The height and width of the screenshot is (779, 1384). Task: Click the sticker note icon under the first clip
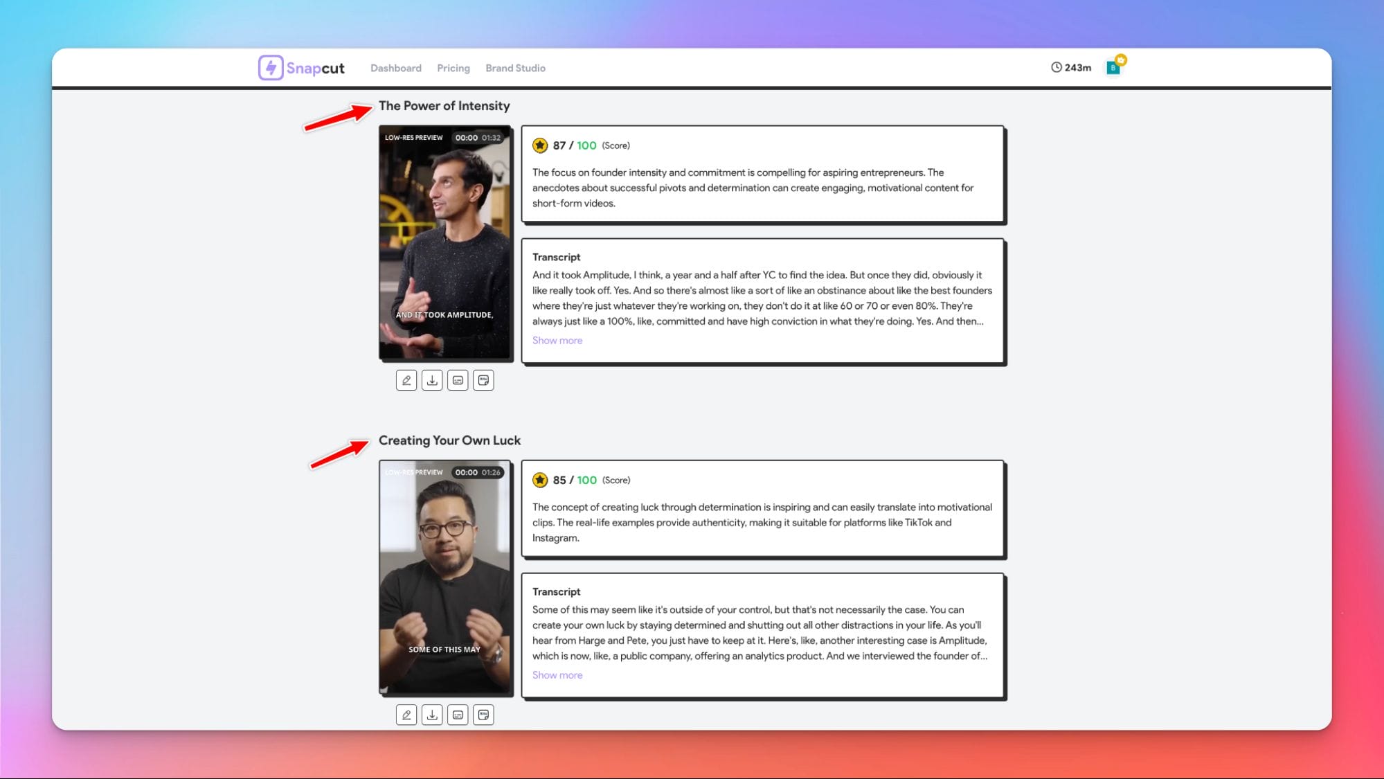coord(483,380)
